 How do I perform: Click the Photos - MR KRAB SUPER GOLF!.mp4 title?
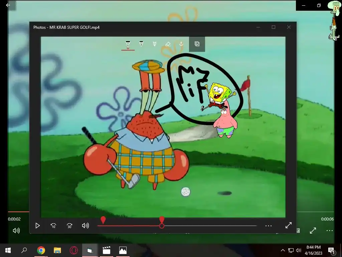[66, 27]
